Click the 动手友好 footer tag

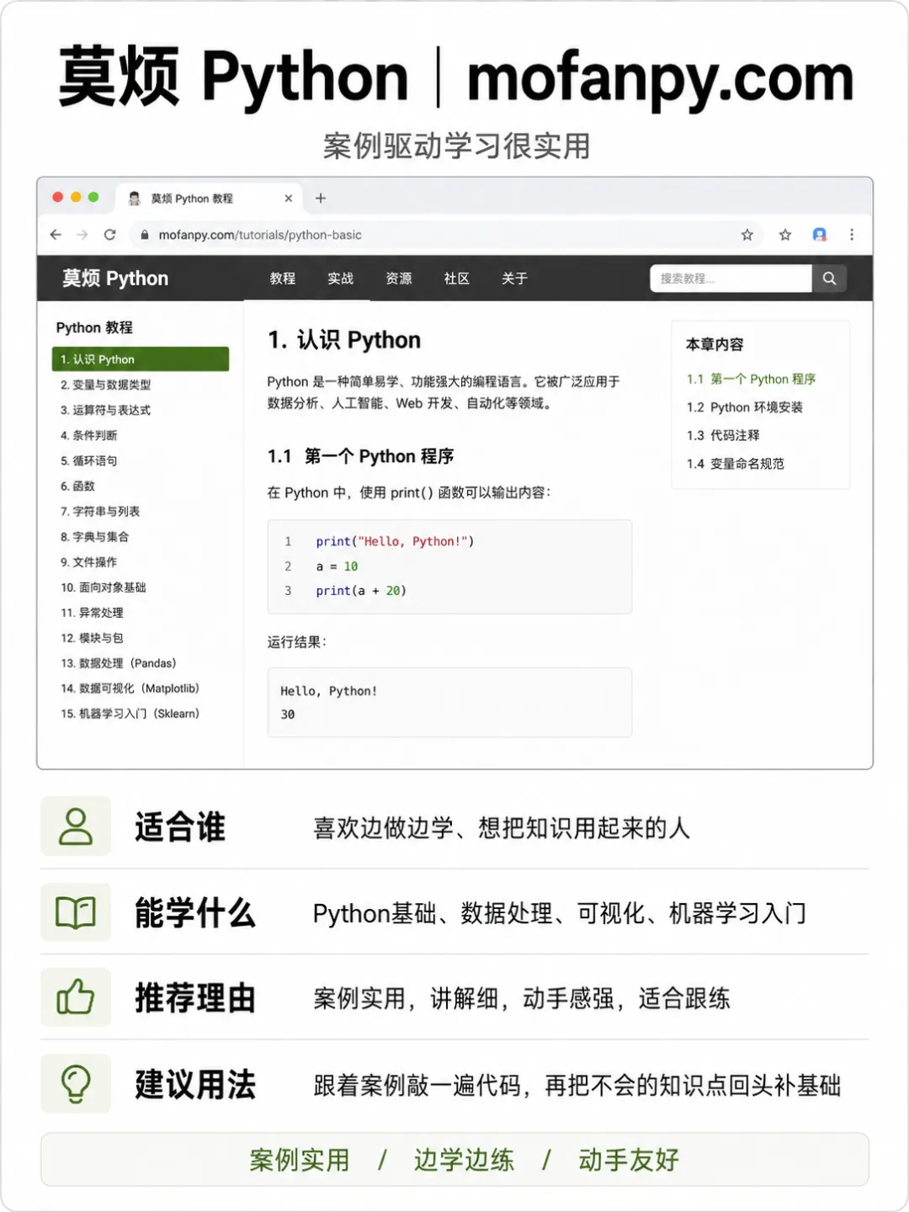[629, 1160]
